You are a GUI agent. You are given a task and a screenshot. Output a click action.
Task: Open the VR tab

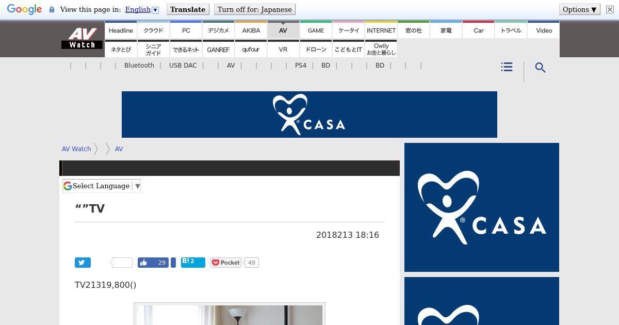tap(283, 49)
